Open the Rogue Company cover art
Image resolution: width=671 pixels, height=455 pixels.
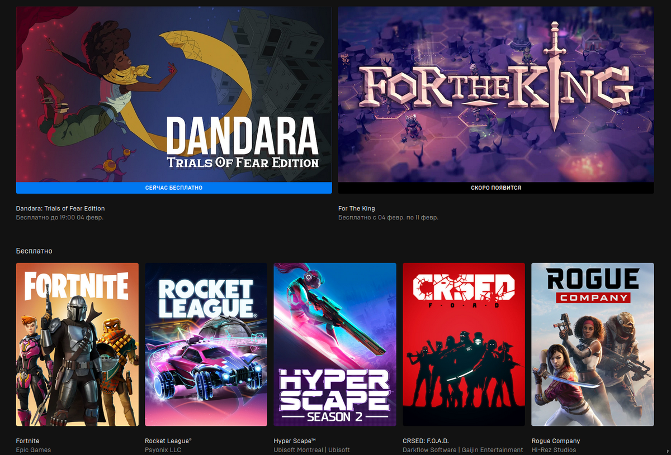pos(593,344)
